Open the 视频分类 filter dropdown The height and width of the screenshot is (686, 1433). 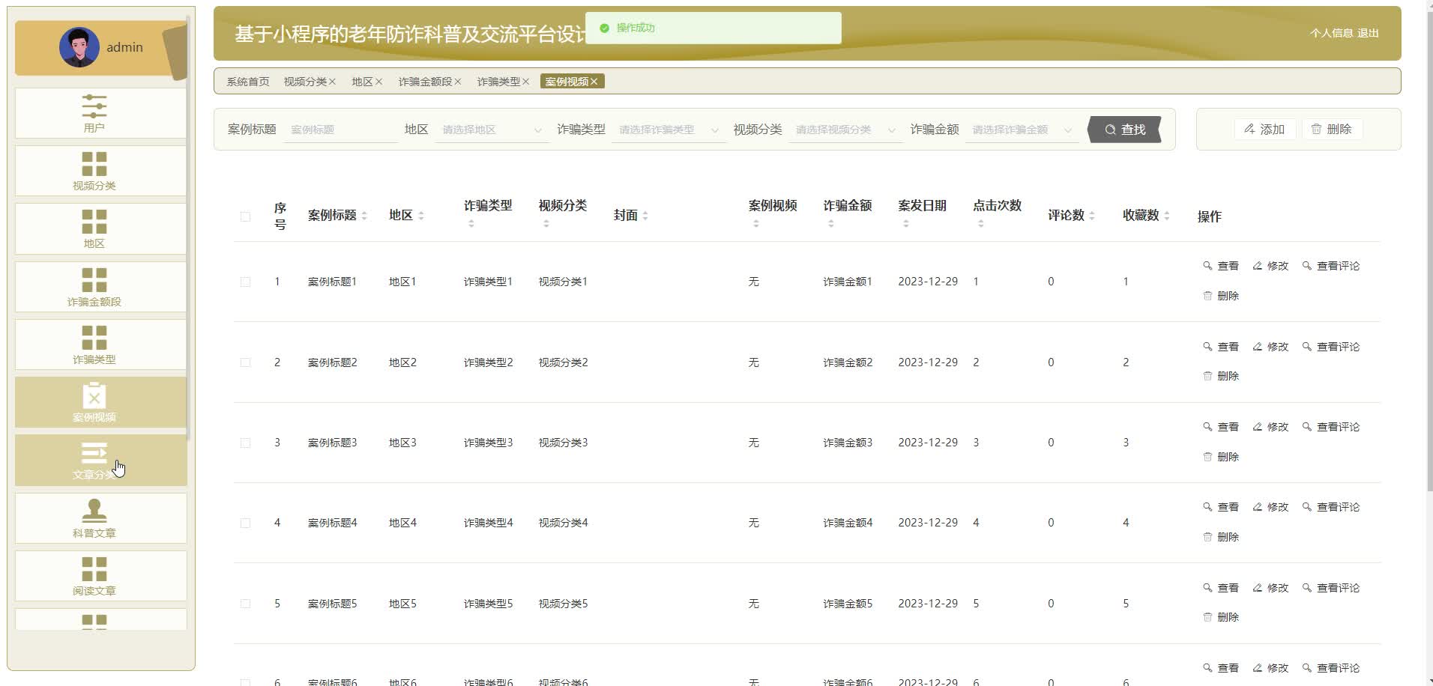pos(845,130)
